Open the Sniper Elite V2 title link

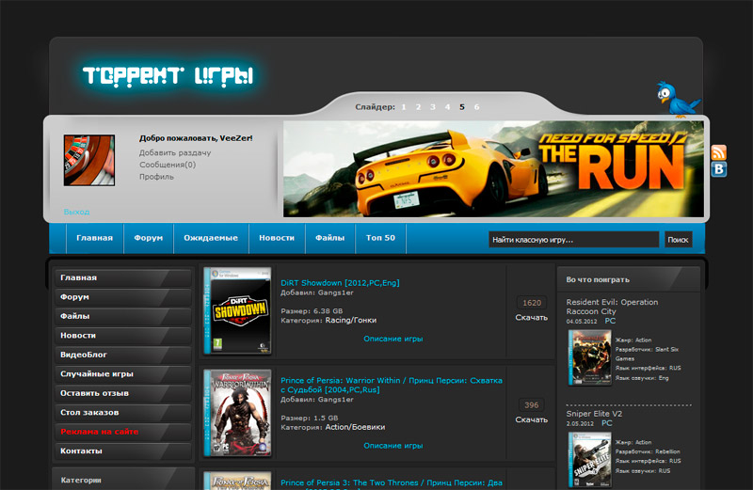594,414
